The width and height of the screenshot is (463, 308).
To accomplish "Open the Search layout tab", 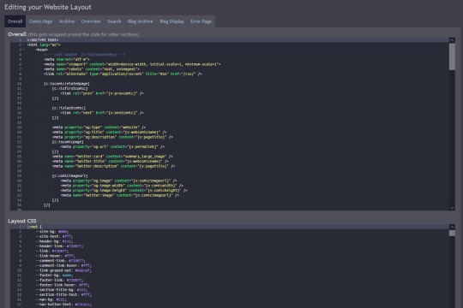I will click(114, 21).
